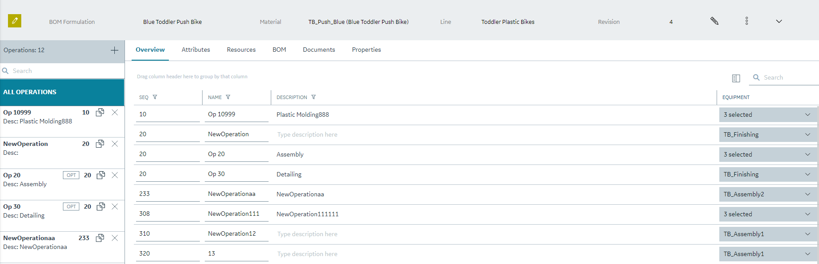Image resolution: width=819 pixels, height=264 pixels.
Task: Switch to the BOM tab
Action: coord(279,50)
